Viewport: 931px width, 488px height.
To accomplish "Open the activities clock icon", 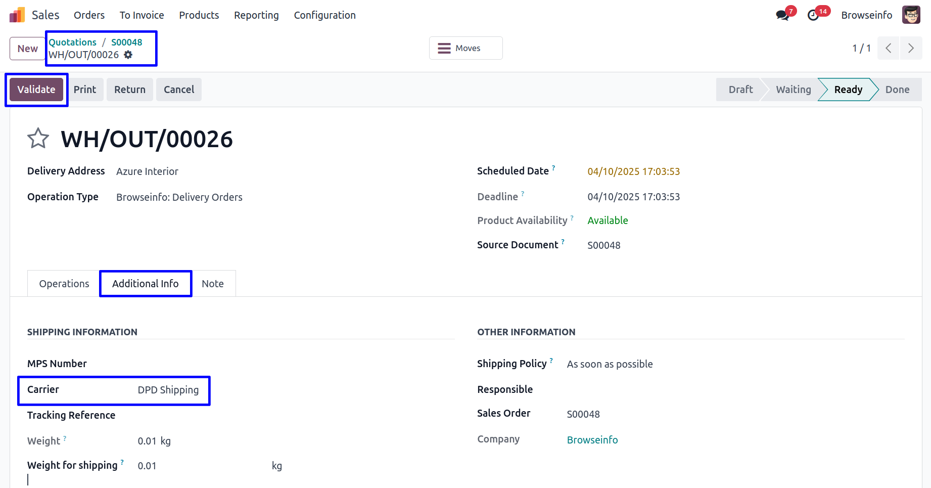I will pyautogui.click(x=813, y=15).
